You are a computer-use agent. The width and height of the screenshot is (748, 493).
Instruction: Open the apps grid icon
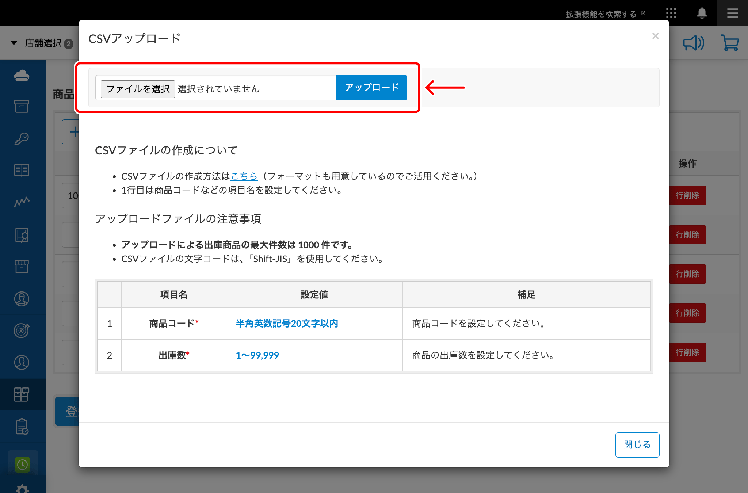[671, 14]
